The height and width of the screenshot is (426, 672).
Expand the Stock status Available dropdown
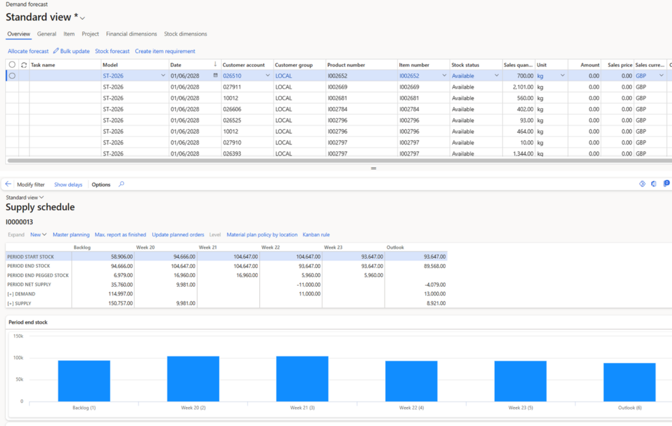(497, 75)
